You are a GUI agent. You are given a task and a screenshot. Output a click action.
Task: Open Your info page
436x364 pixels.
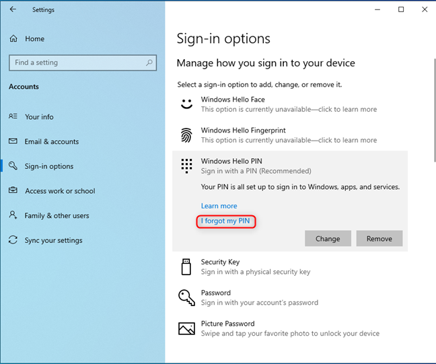[39, 117]
